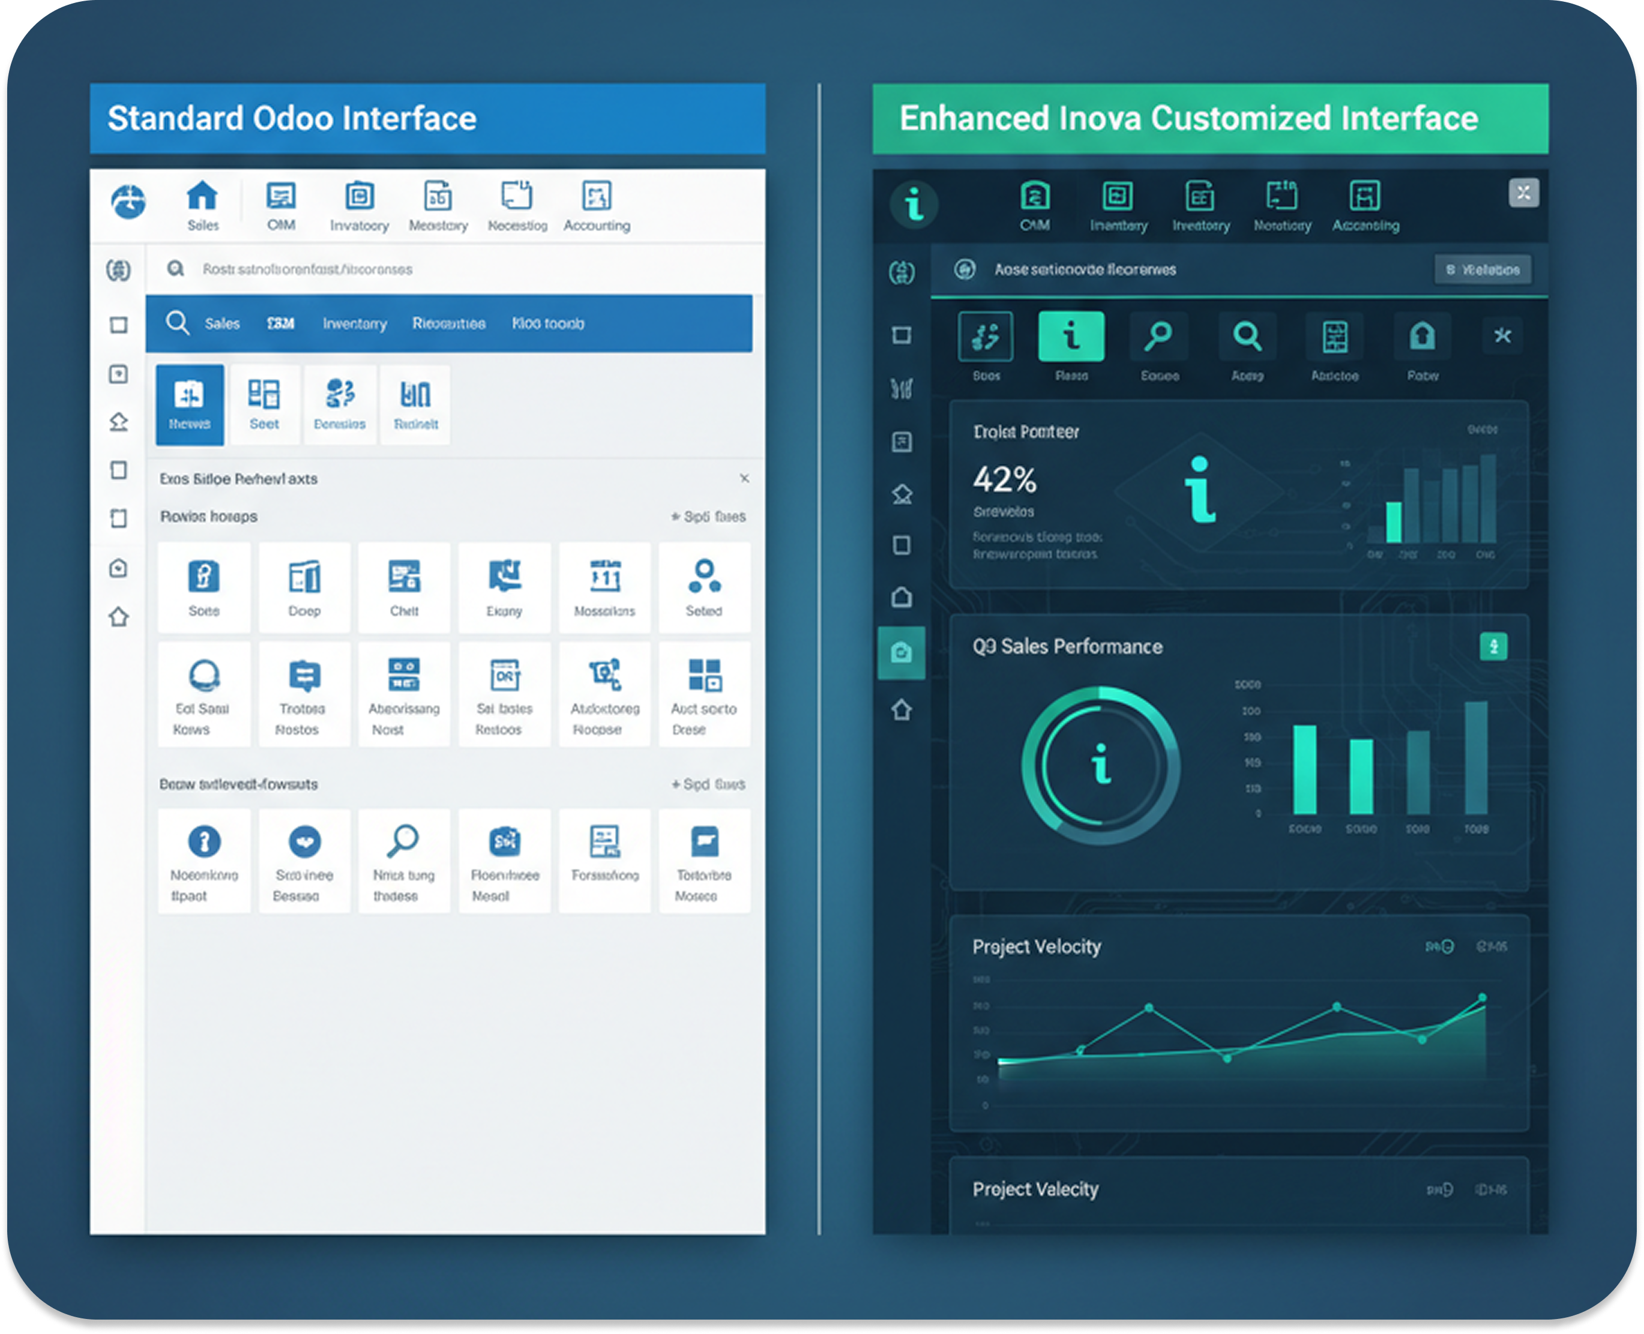
Task: Switch to the Inventory tab in the blue bar
Action: click(354, 323)
